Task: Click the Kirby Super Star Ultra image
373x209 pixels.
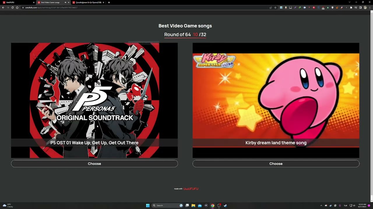Action: [276, 100]
